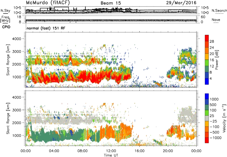Image resolution: width=227 pixels, height=157 pixels.
Task: Click the '12:00' time axis tick label
Action: pyautogui.click(x=111, y=151)
